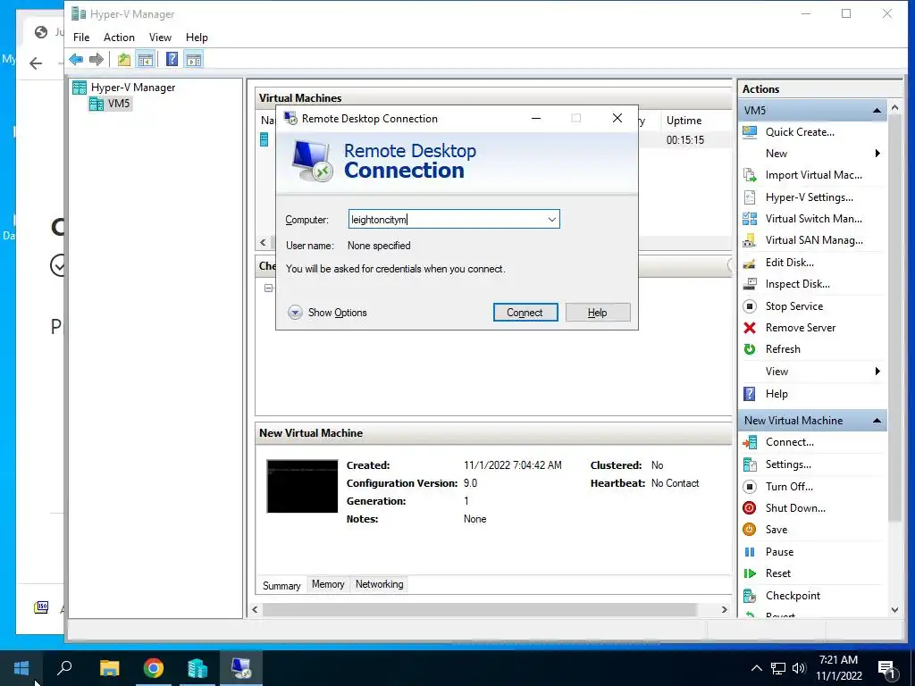Click Help in the VM5 actions list
Screen dimensions: 915x686
776,394
